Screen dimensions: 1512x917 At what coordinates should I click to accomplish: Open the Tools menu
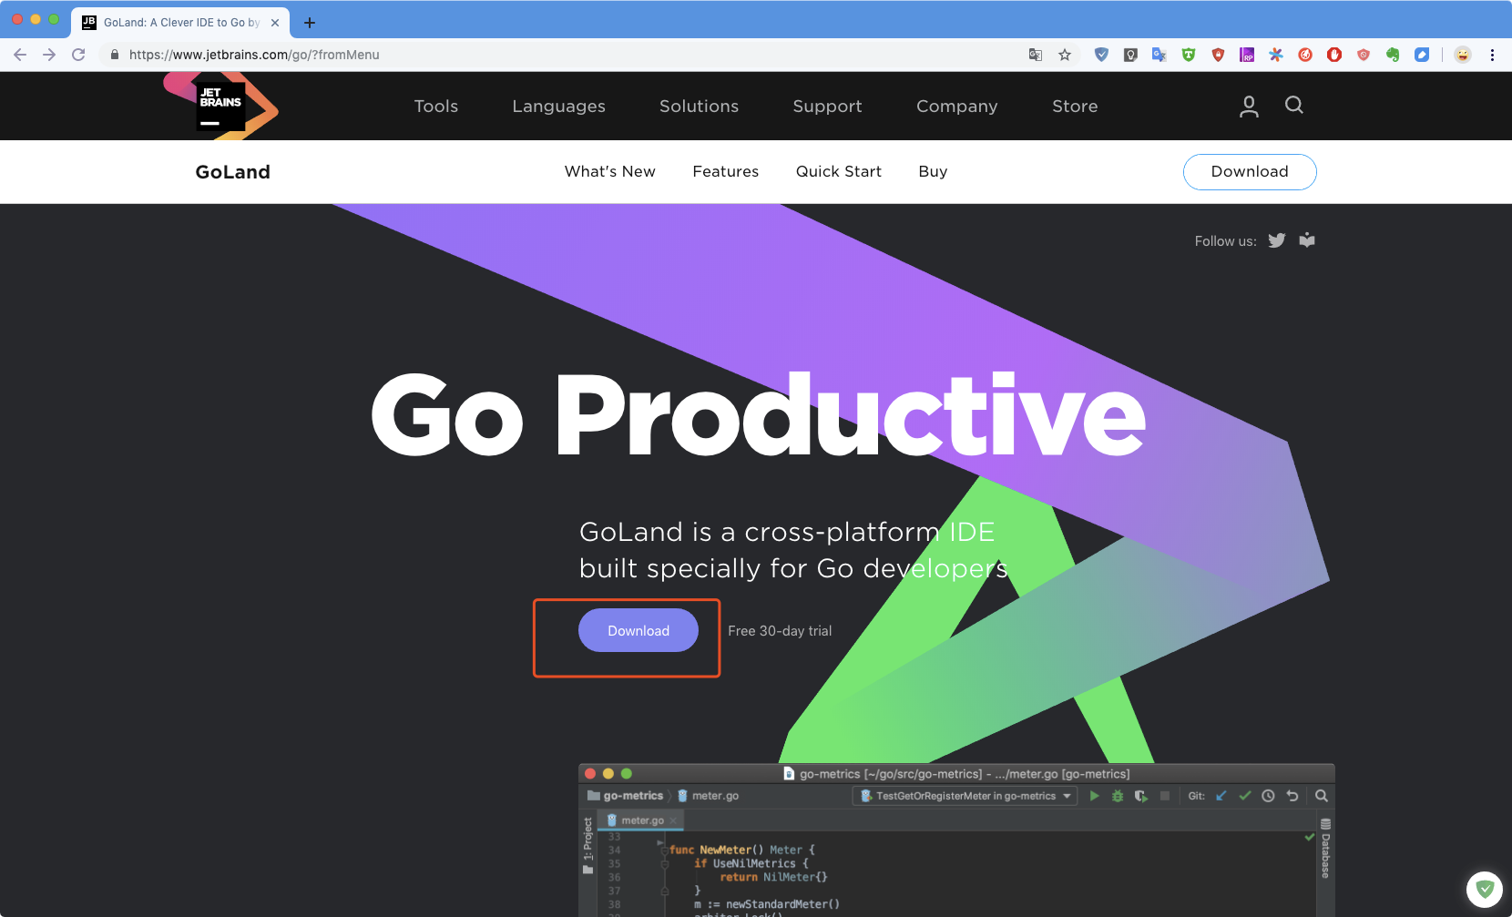(x=436, y=107)
